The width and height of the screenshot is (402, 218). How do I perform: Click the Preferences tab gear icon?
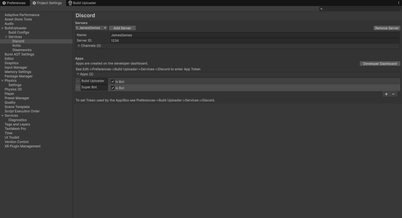coord(5,3)
